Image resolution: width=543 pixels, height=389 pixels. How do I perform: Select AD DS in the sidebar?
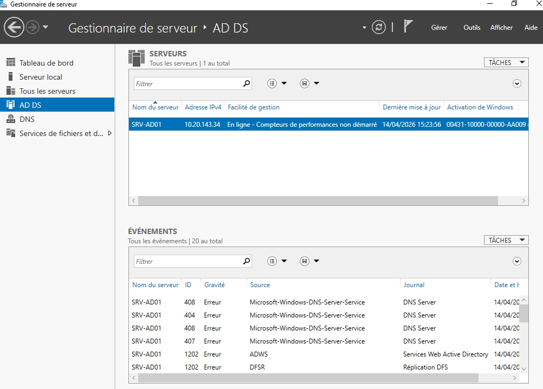[x=57, y=105]
